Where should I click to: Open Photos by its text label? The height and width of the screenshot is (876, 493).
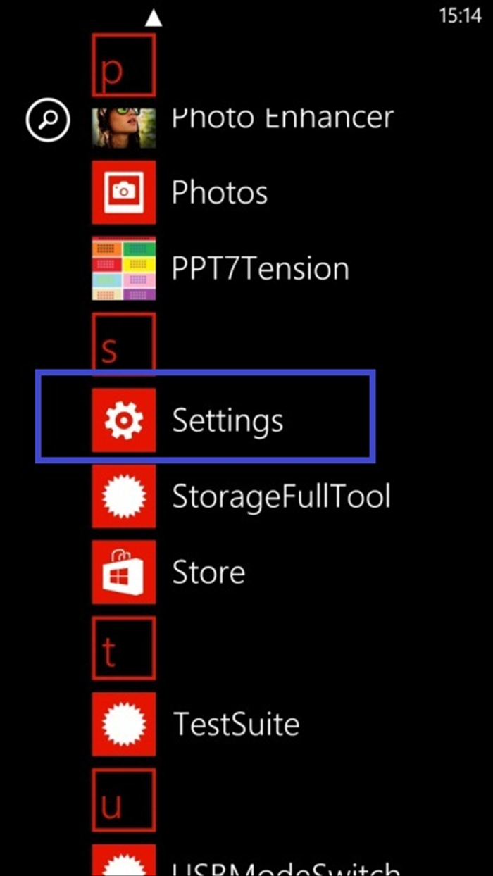220,192
